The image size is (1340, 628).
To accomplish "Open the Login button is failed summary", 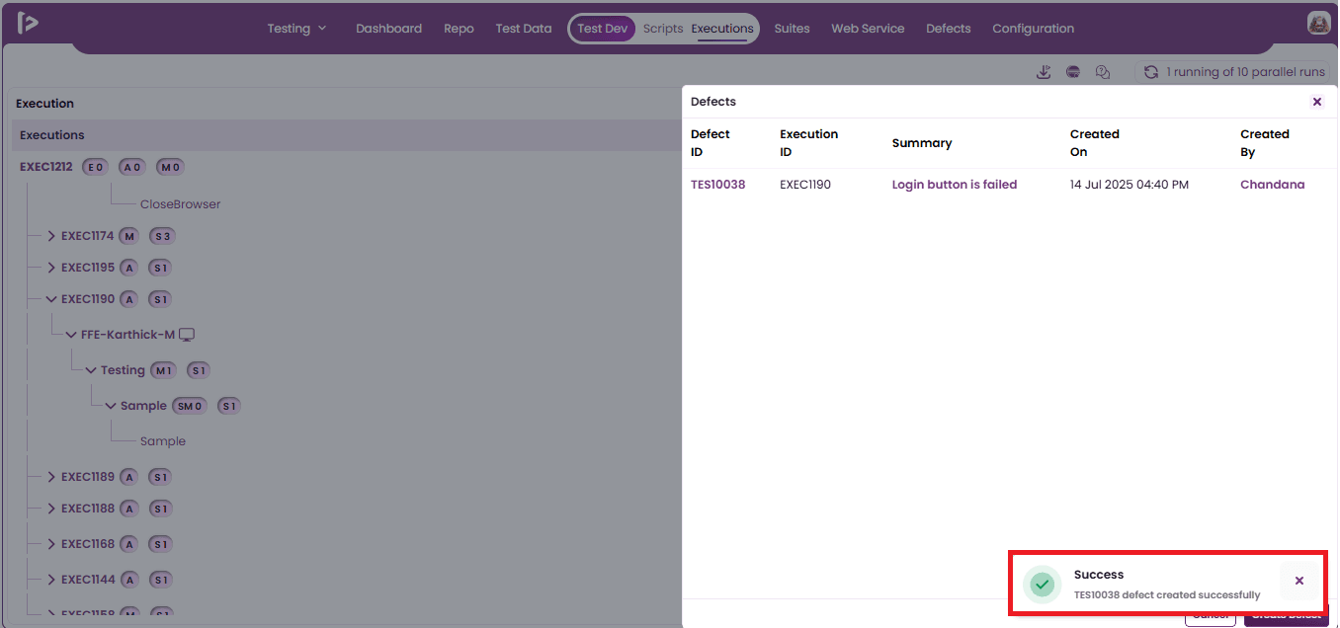I will [955, 185].
